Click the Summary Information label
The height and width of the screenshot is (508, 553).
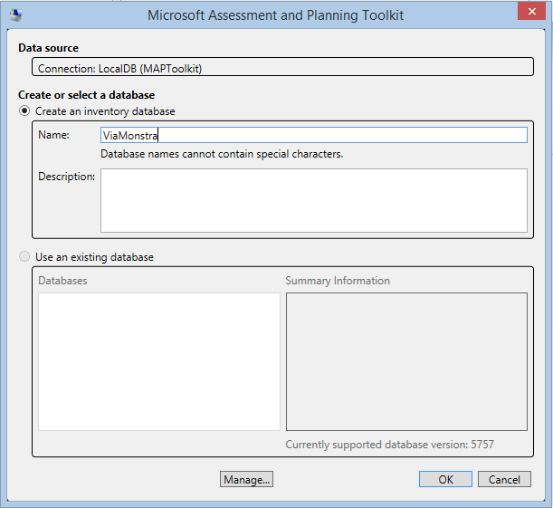coord(338,281)
